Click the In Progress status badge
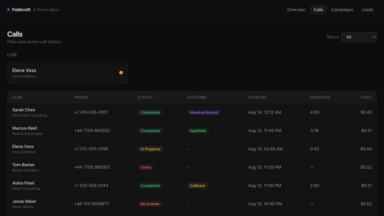The height and width of the screenshot is (216, 384). (150, 149)
